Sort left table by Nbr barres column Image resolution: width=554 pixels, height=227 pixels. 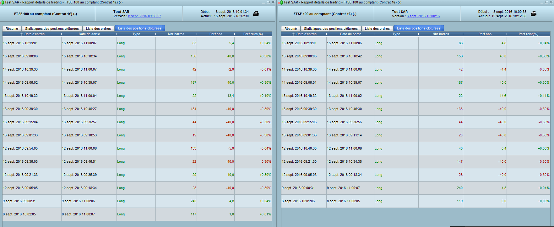176,34
